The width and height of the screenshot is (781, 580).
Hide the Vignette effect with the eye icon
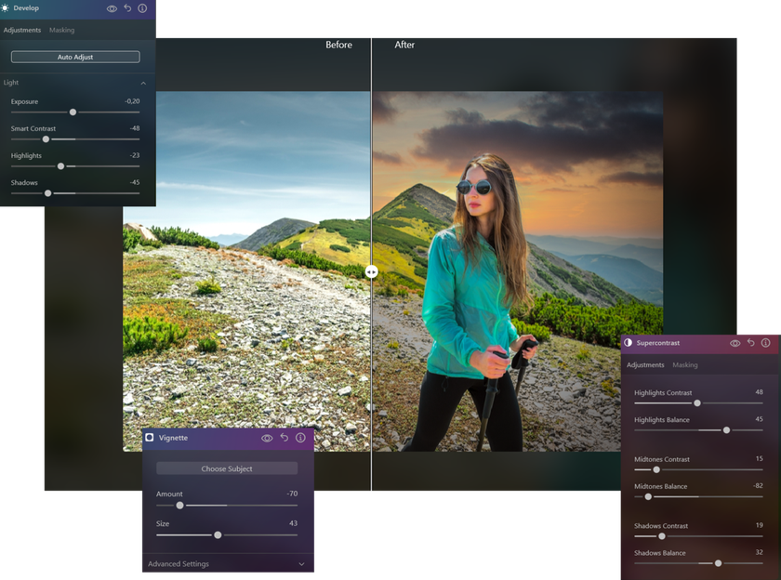pyautogui.click(x=266, y=438)
